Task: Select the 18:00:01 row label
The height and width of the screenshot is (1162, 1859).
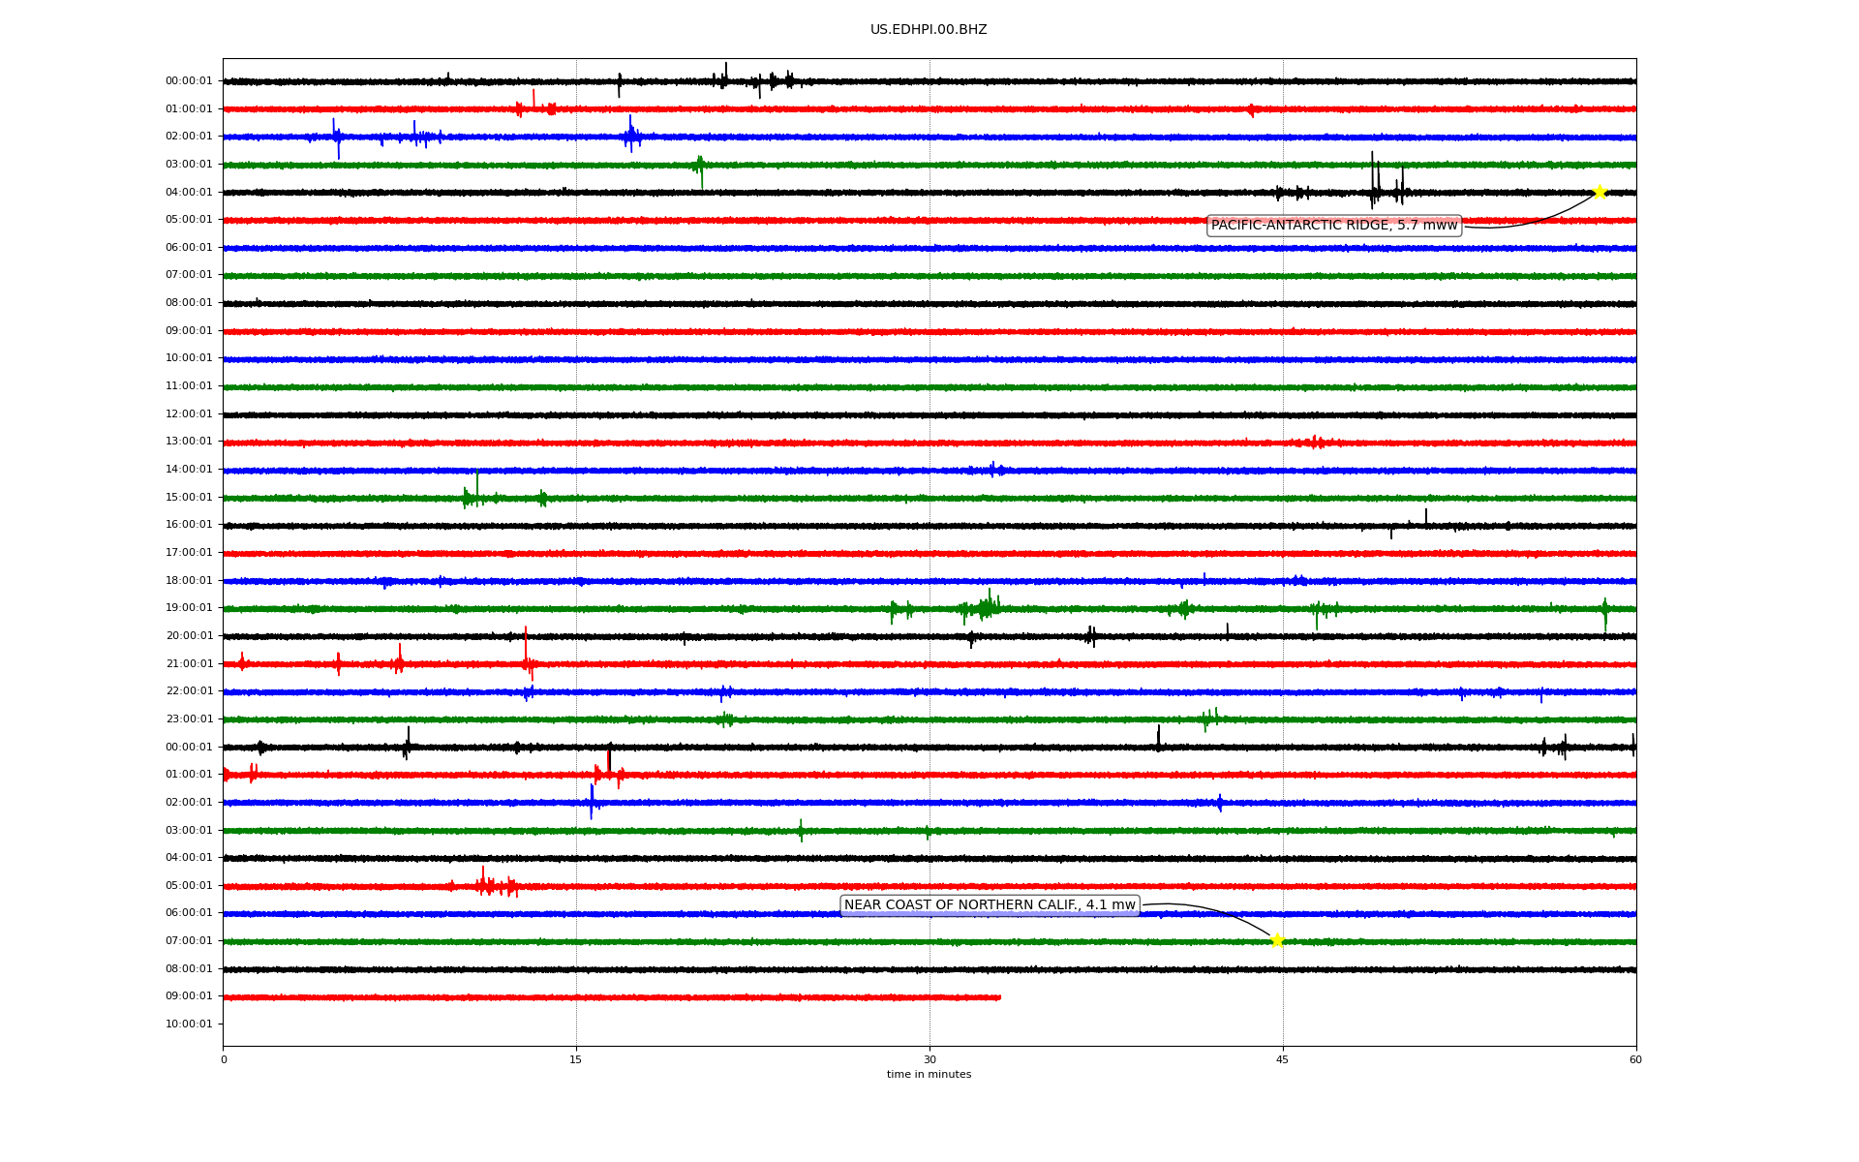Action: coord(189,581)
